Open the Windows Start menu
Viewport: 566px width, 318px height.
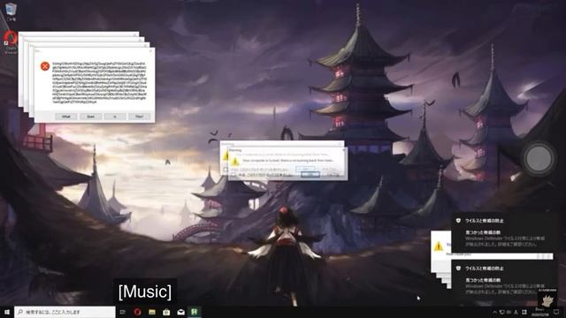7,312
